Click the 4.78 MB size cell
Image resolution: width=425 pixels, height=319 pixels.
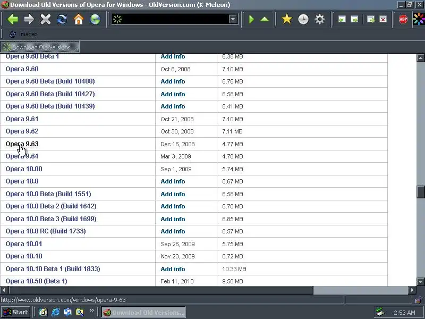click(x=232, y=156)
